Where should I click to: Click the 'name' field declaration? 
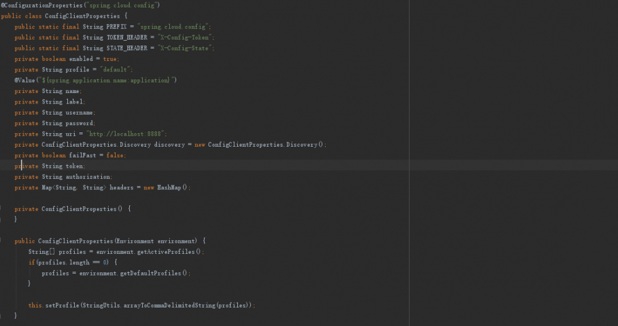(x=48, y=91)
